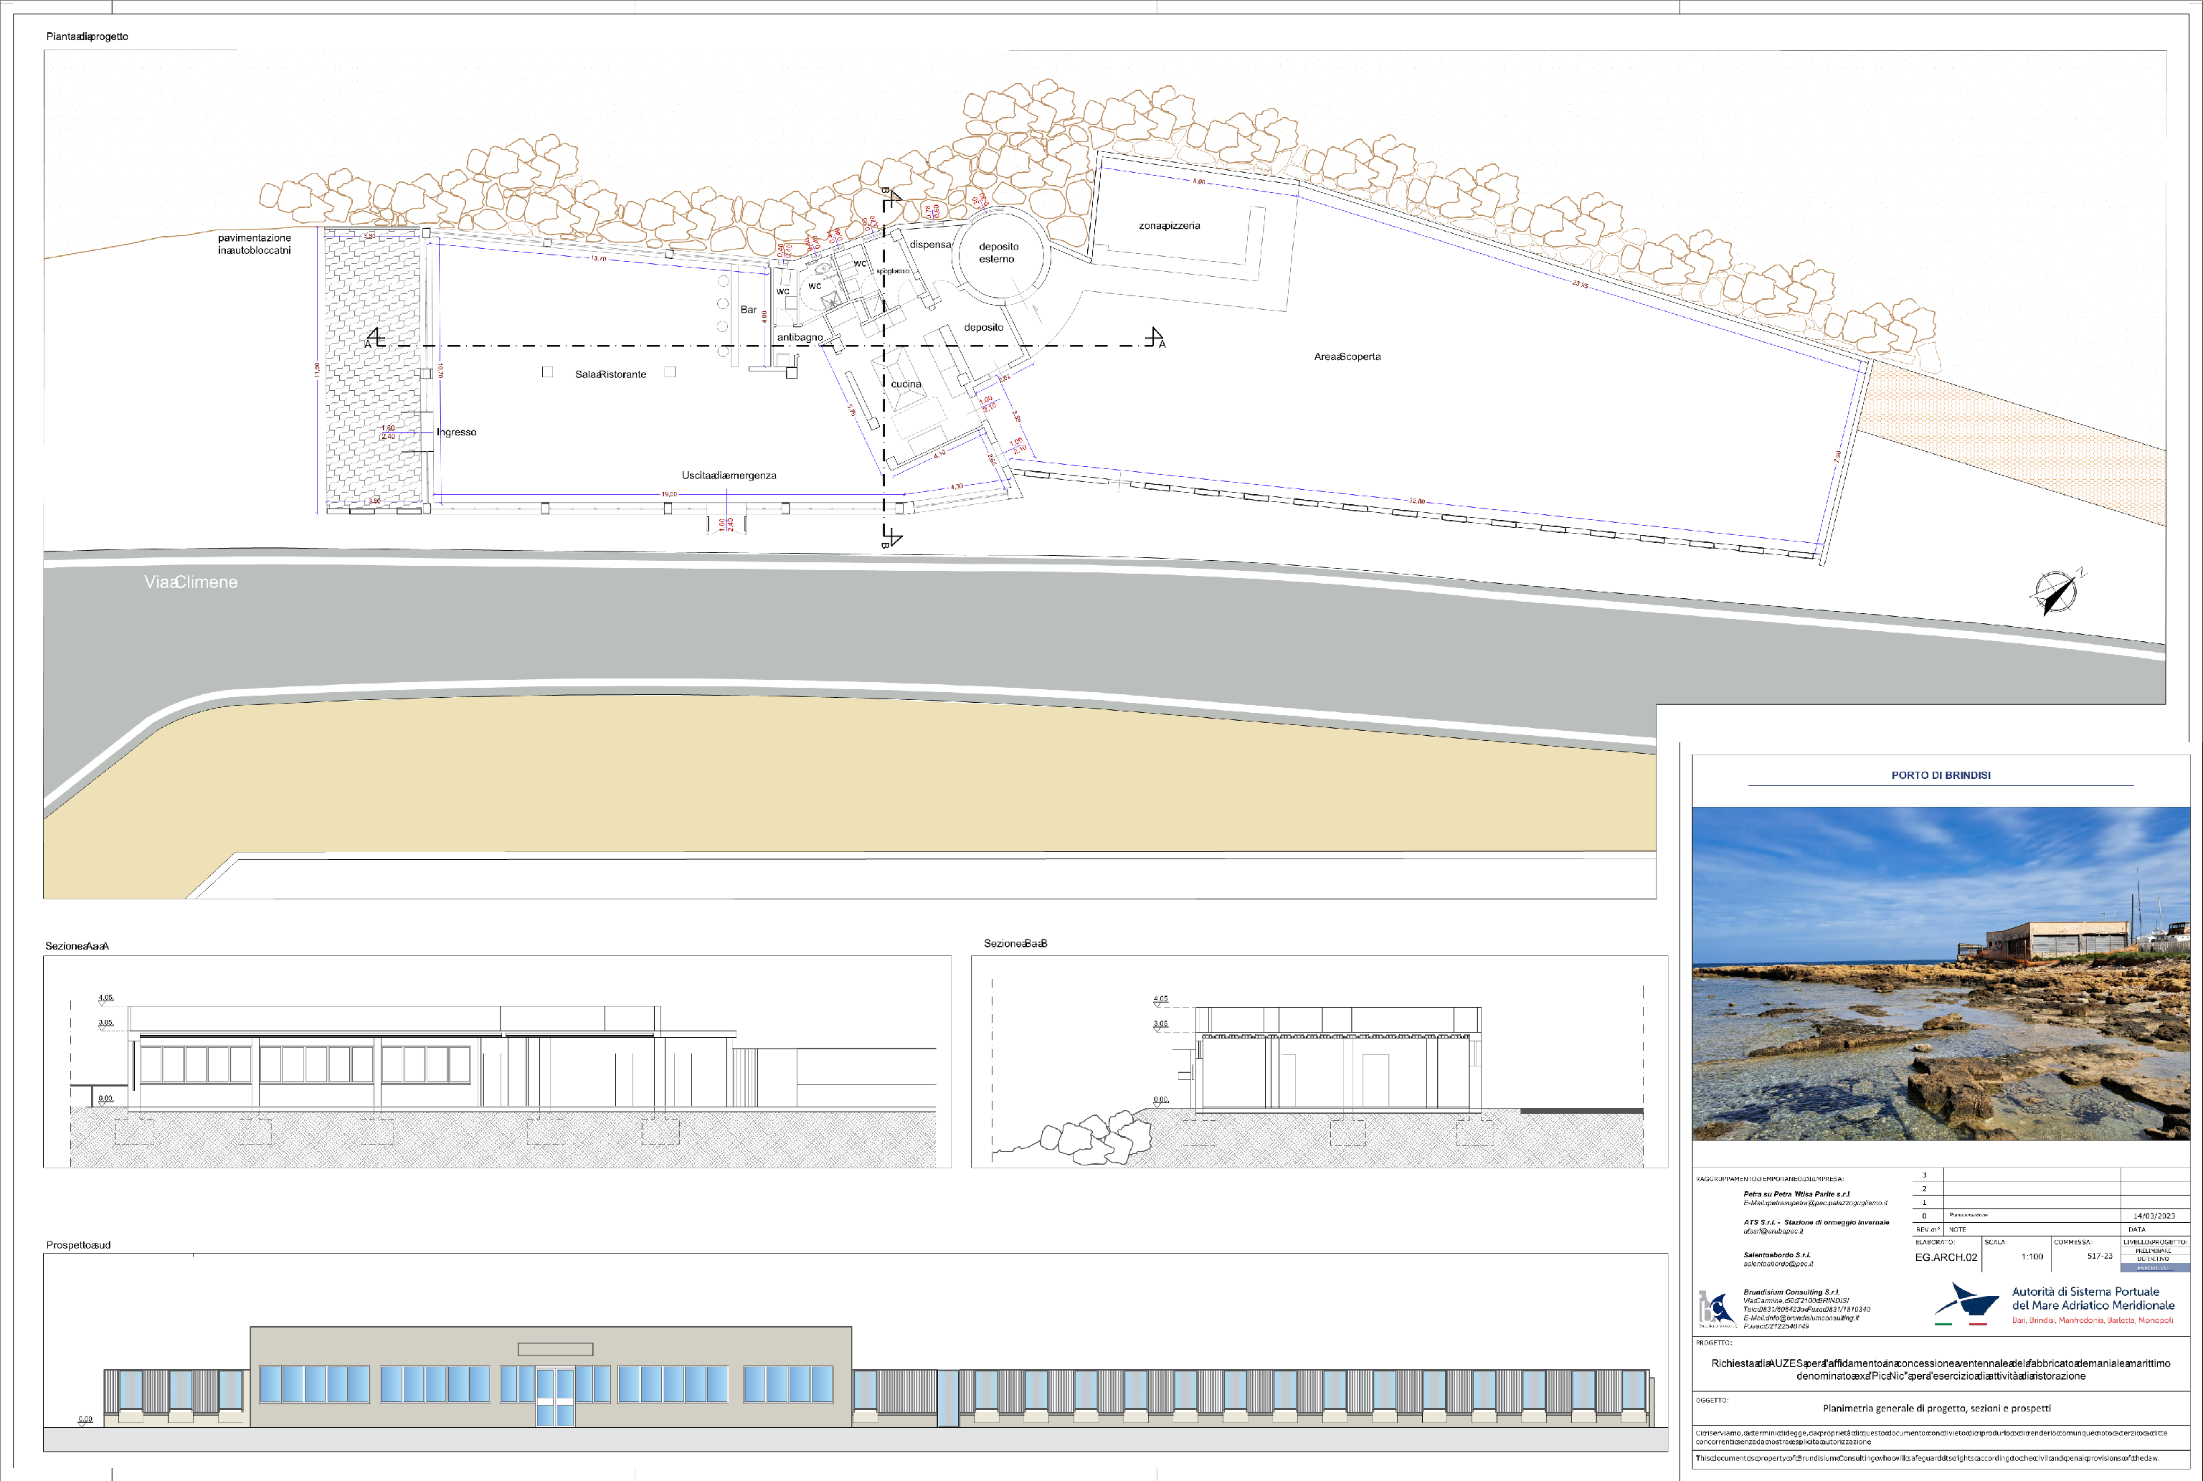Image resolution: width=2203 pixels, height=1481 pixels.
Task: Click revision row number '3' in the table
Action: (1925, 1176)
